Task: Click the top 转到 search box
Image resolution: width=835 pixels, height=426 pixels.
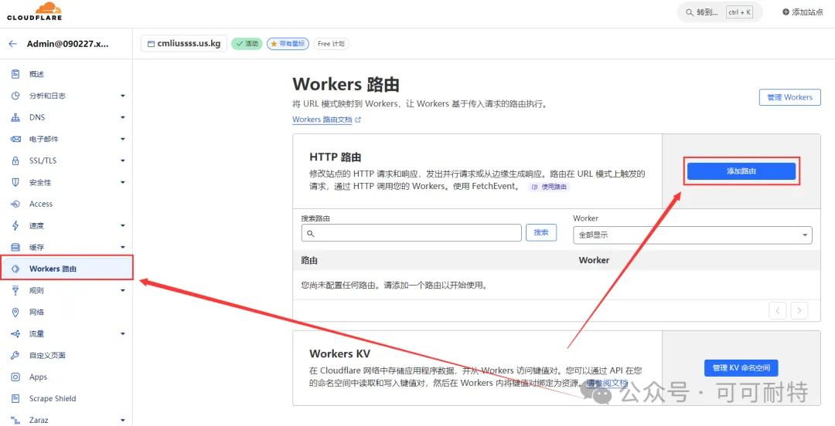Action: (x=720, y=12)
